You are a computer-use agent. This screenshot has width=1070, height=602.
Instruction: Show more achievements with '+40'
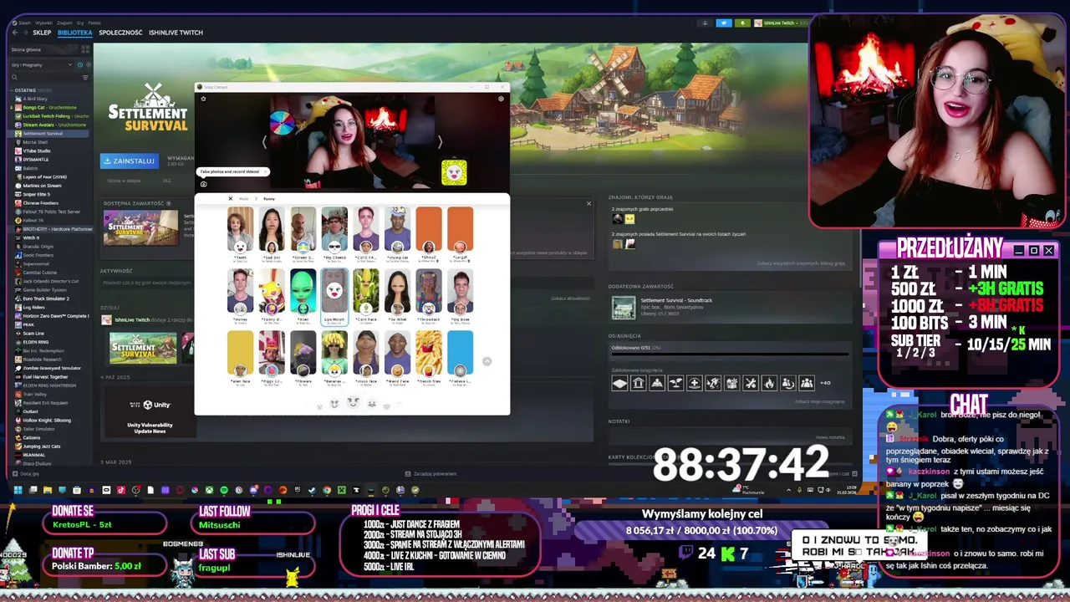[825, 383]
